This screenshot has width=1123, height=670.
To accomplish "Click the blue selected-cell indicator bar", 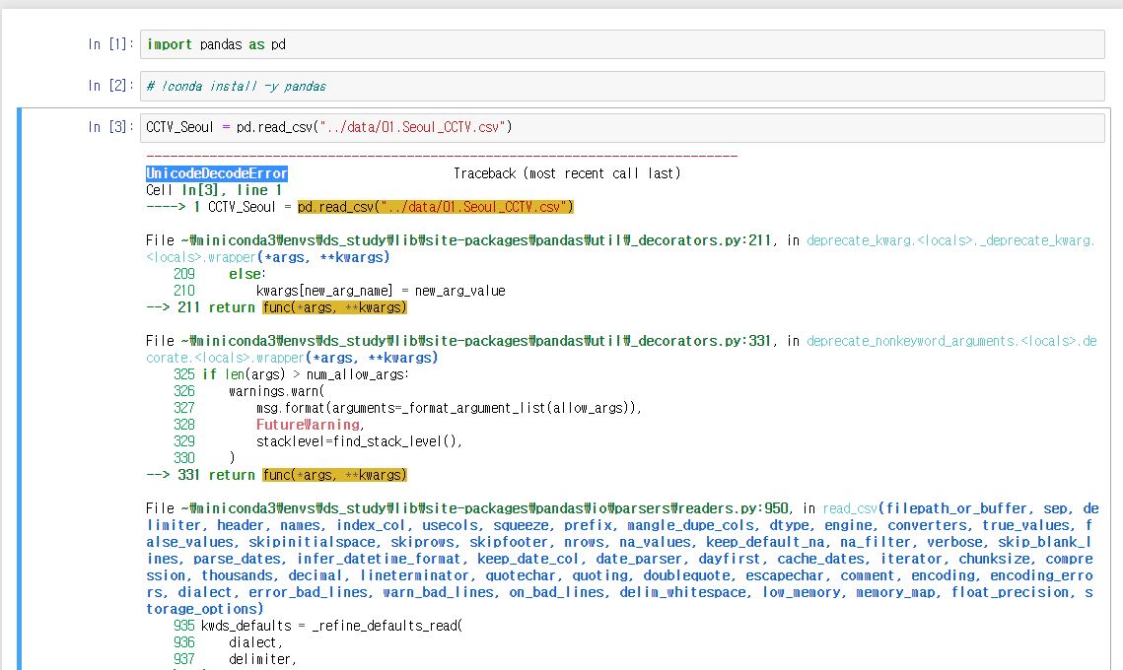I will [x=20, y=388].
